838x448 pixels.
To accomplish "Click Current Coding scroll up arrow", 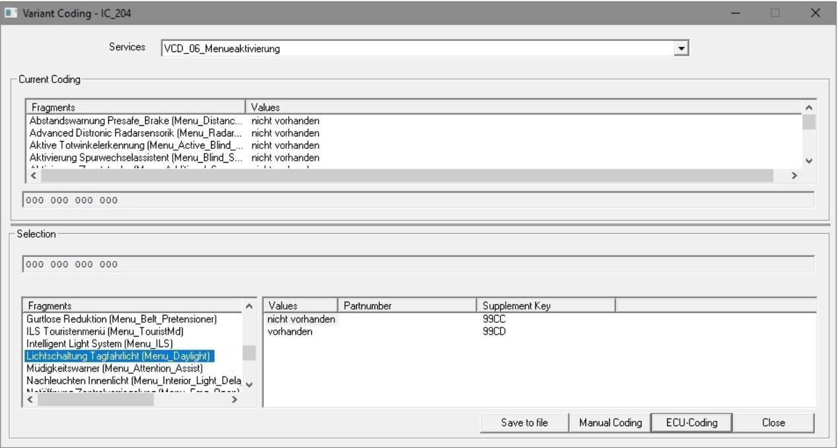I will pyautogui.click(x=809, y=107).
